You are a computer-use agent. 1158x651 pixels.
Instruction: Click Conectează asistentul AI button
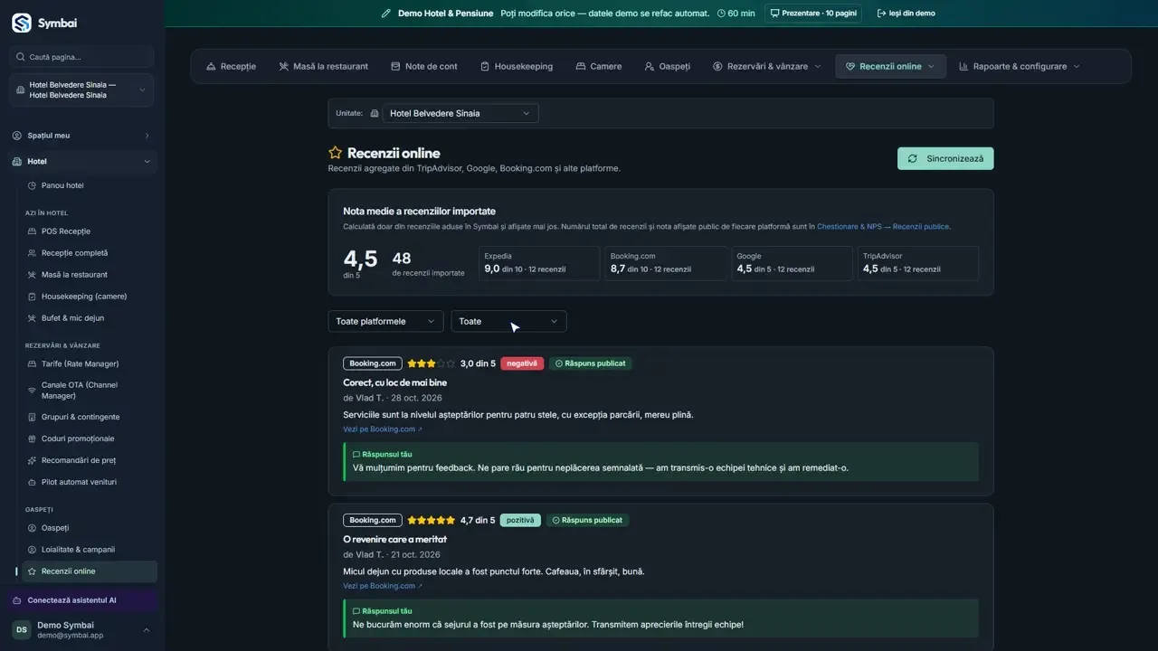pyautogui.click(x=82, y=600)
